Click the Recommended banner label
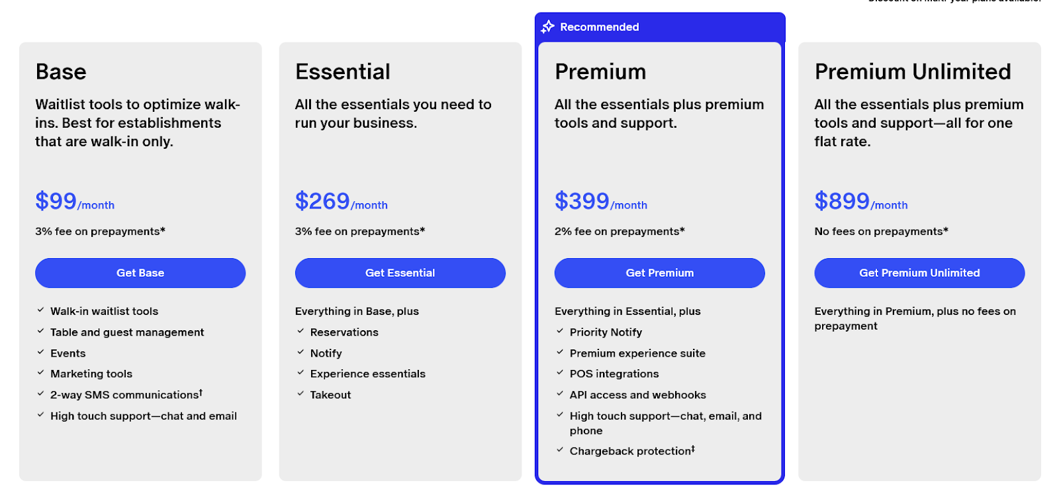1059x497 pixels. coord(600,27)
